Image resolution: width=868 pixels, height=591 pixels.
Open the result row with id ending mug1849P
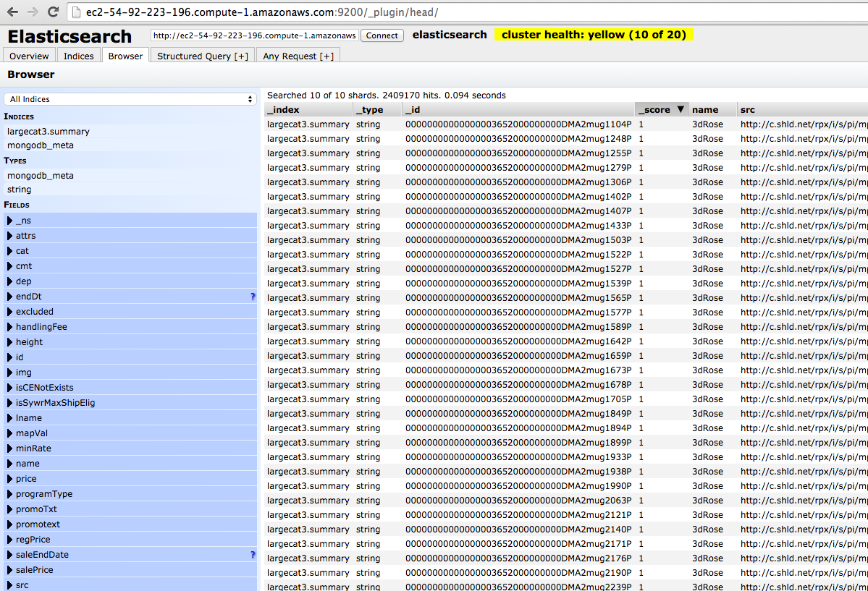[566, 413]
